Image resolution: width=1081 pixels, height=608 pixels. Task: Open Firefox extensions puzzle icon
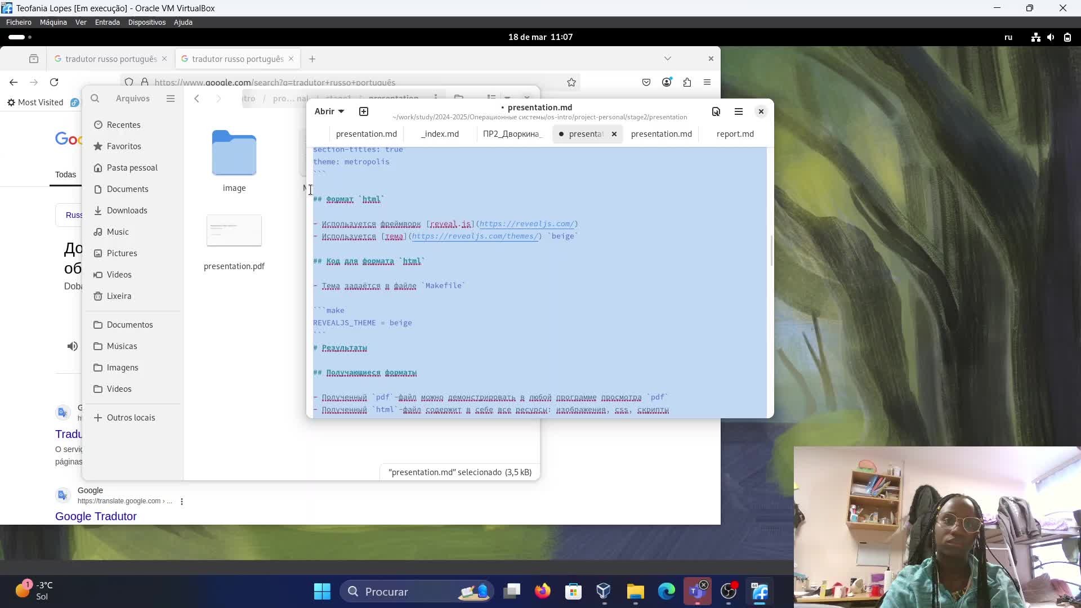687,82
